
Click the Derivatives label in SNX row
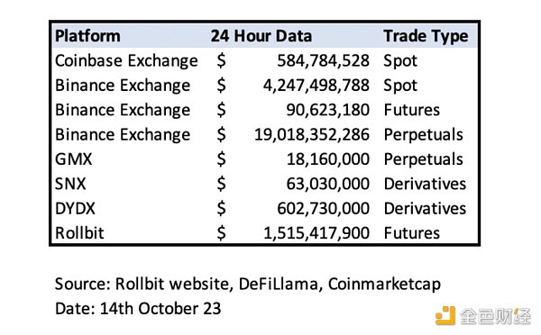click(x=425, y=184)
